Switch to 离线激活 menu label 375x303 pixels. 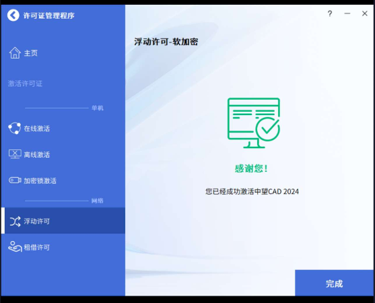37,155
